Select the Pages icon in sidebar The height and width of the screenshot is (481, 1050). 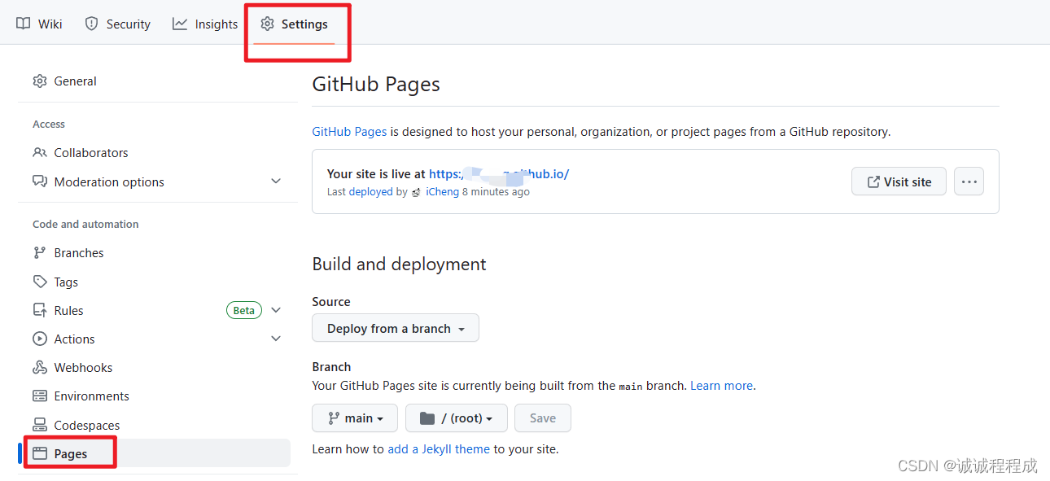click(x=39, y=452)
